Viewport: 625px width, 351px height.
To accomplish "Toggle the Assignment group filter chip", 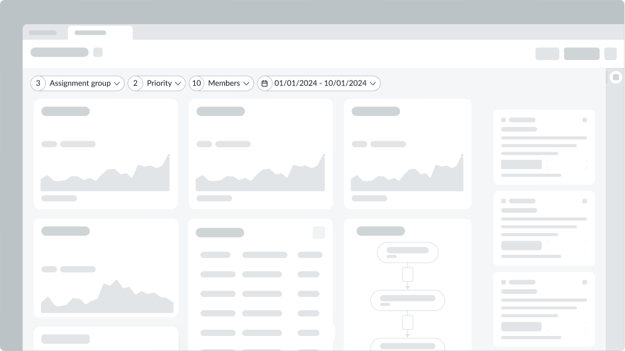I will click(x=77, y=84).
